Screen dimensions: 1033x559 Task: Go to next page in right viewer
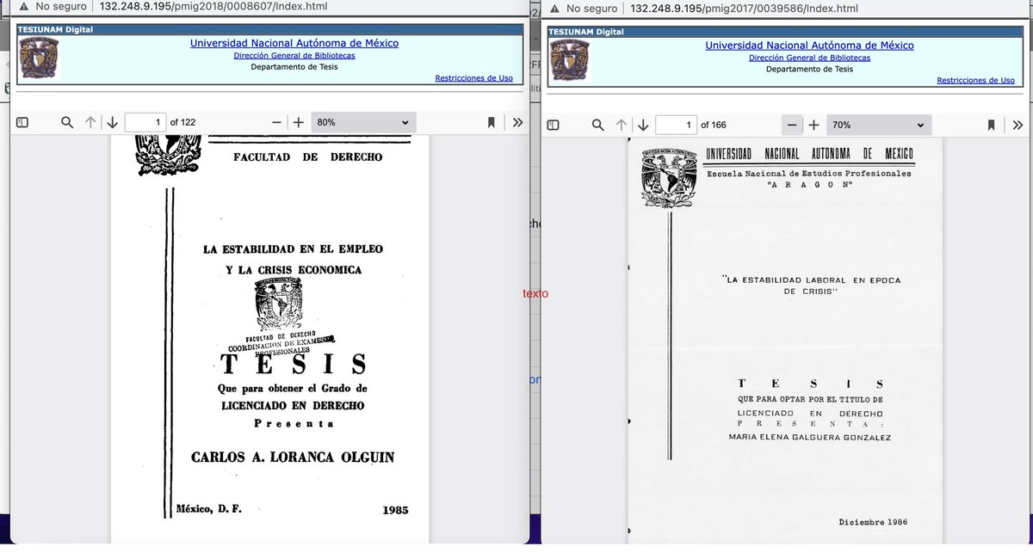pyautogui.click(x=643, y=125)
